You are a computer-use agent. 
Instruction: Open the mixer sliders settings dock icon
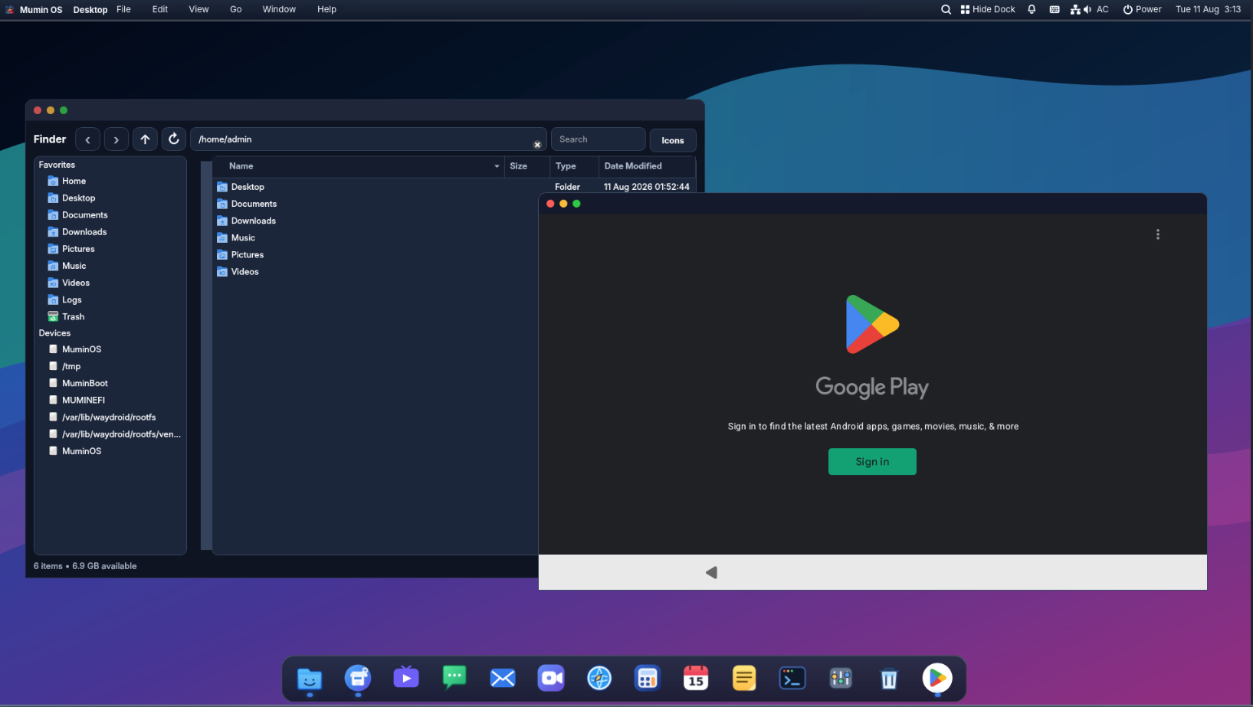841,678
